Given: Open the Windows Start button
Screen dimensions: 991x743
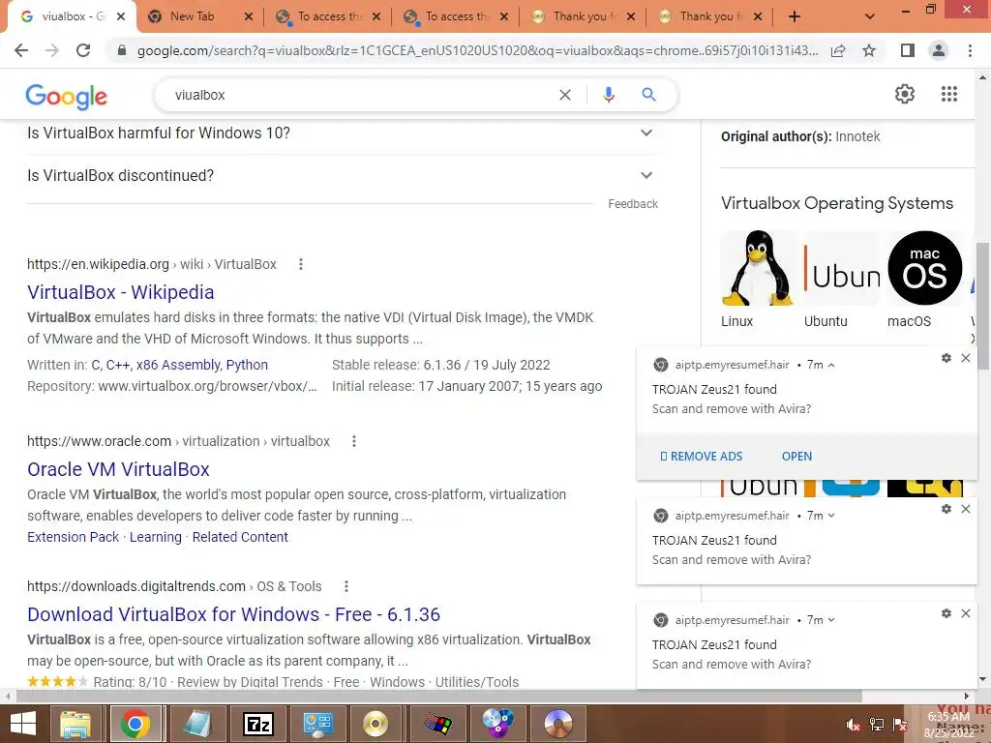Looking at the screenshot, I should [23, 724].
